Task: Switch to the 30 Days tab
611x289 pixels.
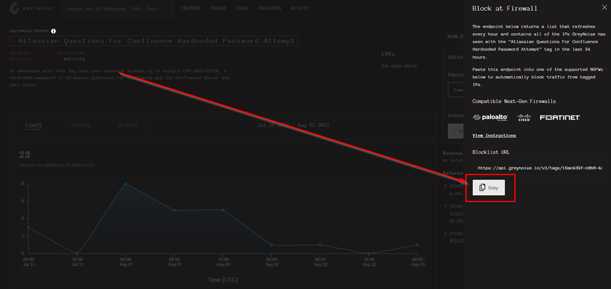Action: (x=127, y=126)
